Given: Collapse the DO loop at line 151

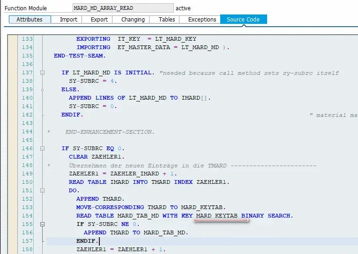Looking at the screenshot, I should (42, 190).
